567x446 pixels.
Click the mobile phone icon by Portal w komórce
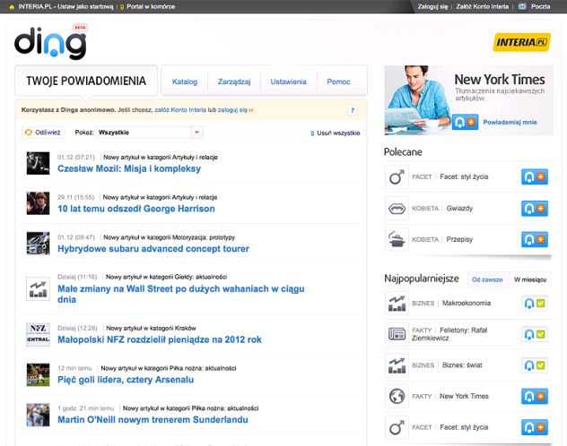(122, 7)
